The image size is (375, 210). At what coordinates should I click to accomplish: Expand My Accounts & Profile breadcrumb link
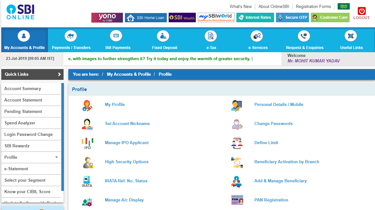pos(129,74)
